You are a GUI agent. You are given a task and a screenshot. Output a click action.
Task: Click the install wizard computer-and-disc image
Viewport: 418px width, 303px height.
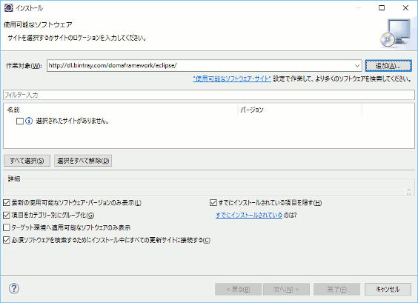click(x=396, y=33)
